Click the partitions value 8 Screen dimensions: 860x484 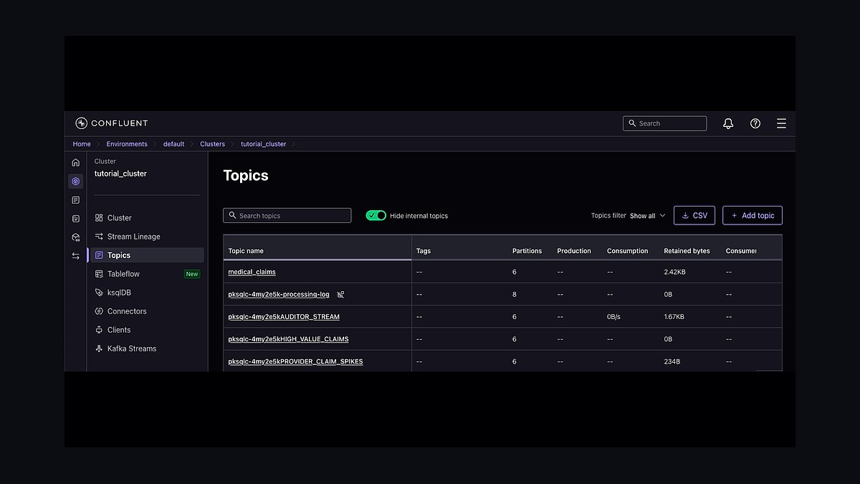(x=515, y=295)
